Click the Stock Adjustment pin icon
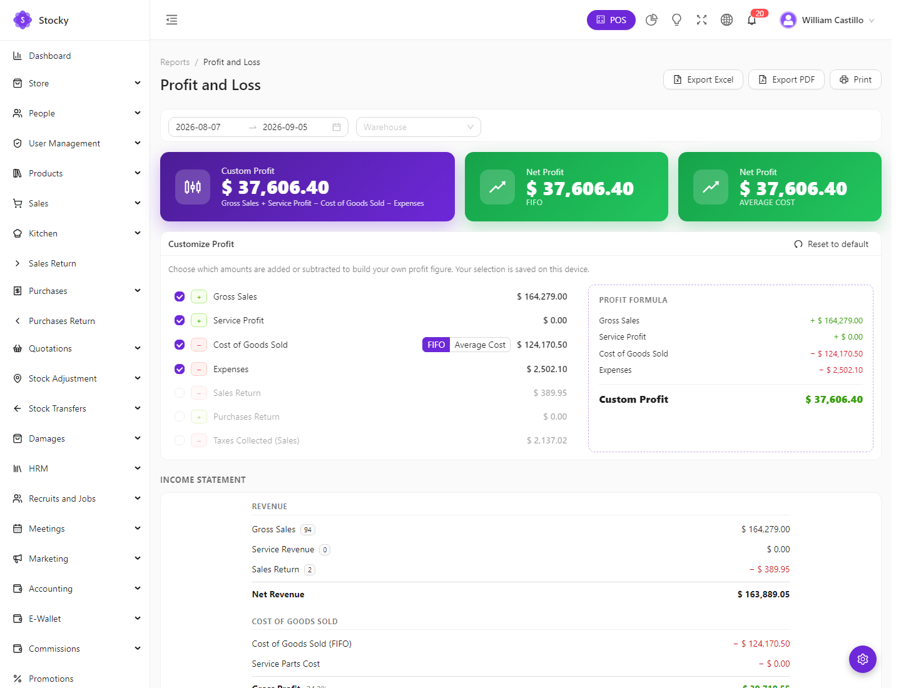 pyautogui.click(x=18, y=378)
